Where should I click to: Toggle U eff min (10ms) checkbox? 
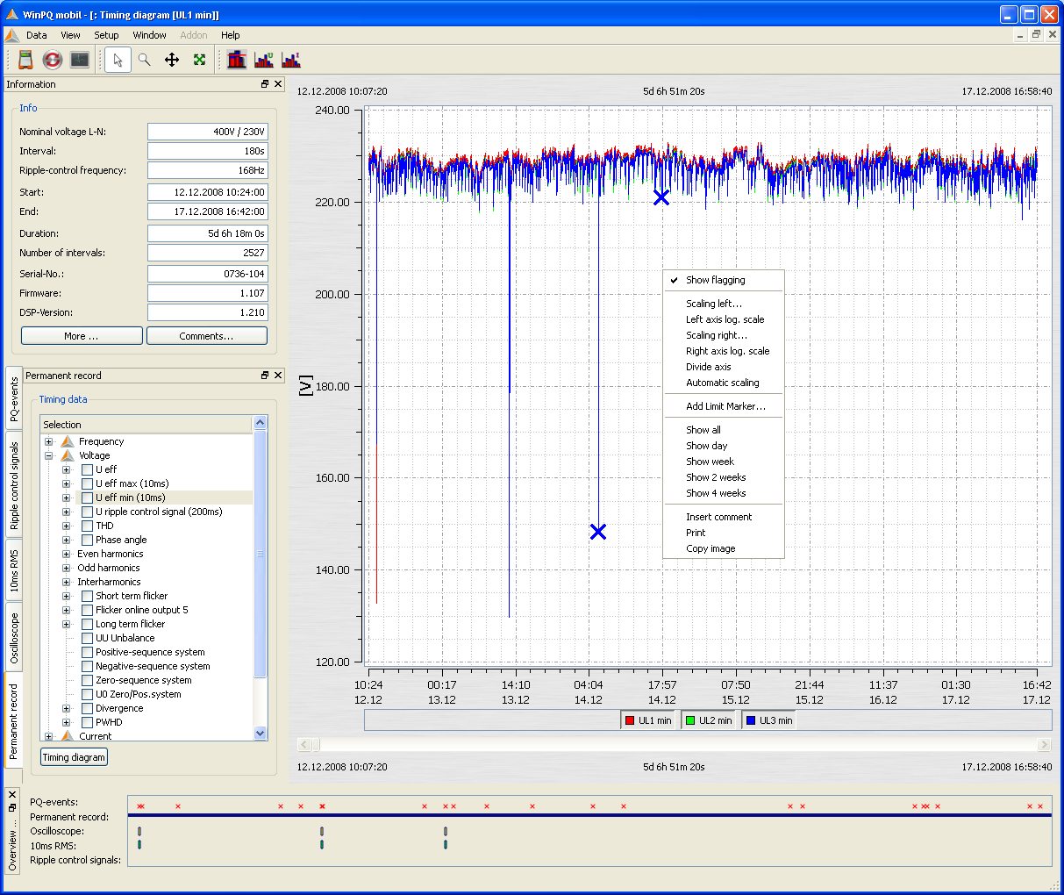pyautogui.click(x=87, y=498)
